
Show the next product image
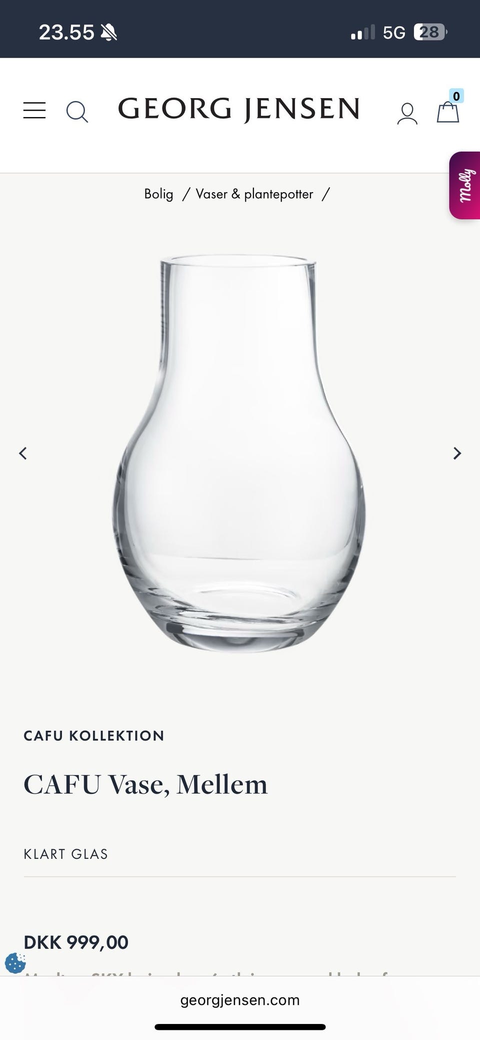click(x=457, y=453)
